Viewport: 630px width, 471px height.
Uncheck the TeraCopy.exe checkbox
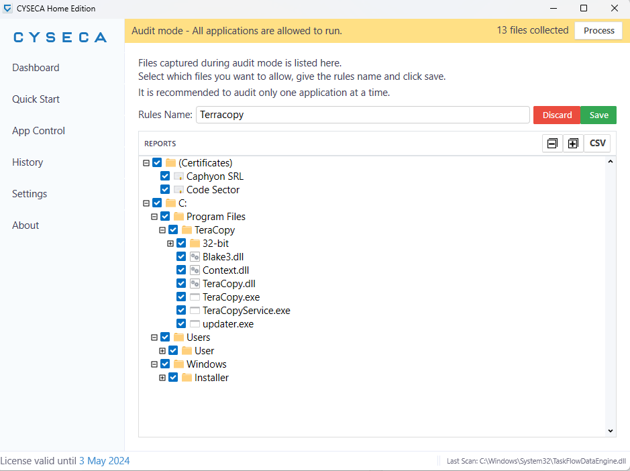[x=181, y=297]
